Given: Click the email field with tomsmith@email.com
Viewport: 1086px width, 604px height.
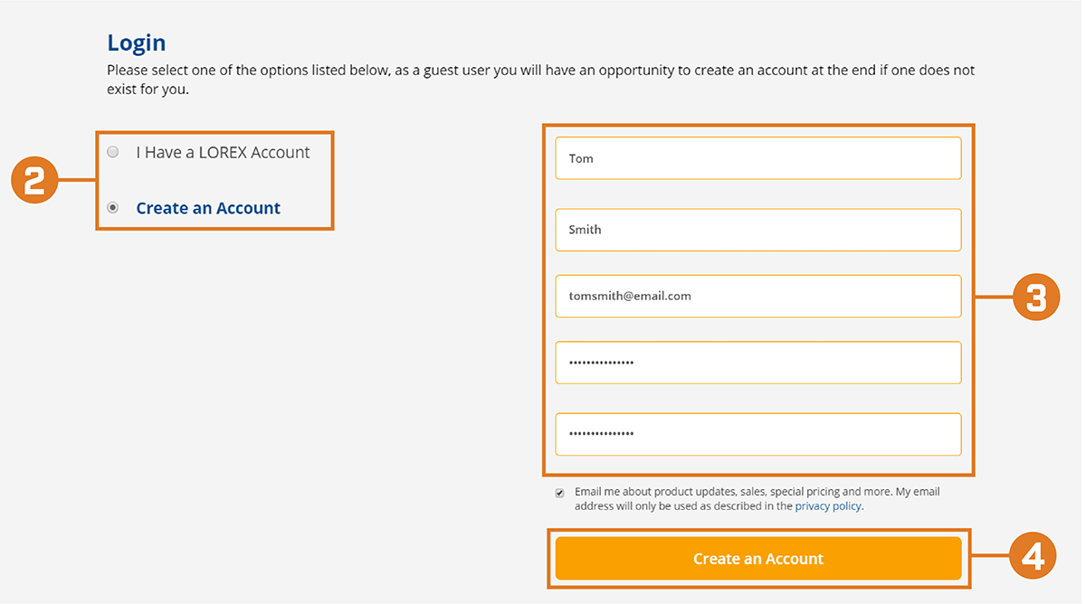Looking at the screenshot, I should point(758,296).
